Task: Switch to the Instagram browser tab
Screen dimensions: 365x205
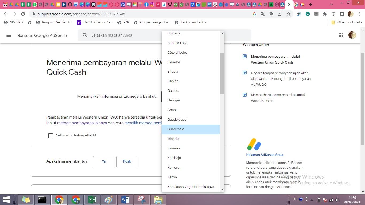Action: 152,5
